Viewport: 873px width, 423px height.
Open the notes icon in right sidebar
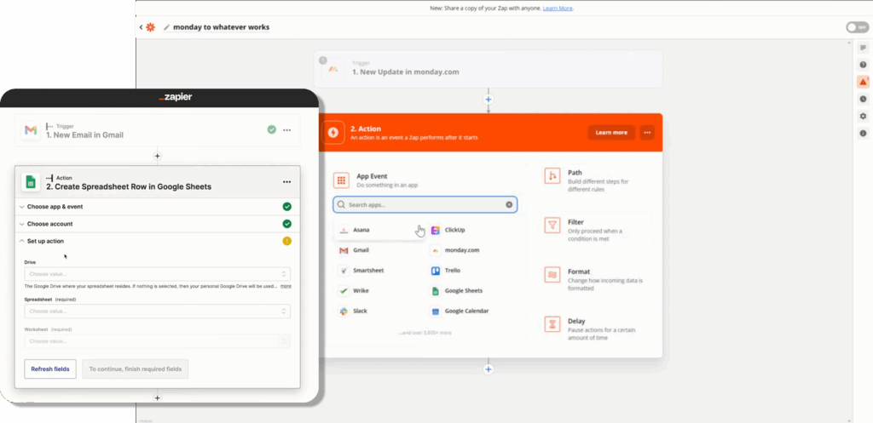pyautogui.click(x=863, y=48)
